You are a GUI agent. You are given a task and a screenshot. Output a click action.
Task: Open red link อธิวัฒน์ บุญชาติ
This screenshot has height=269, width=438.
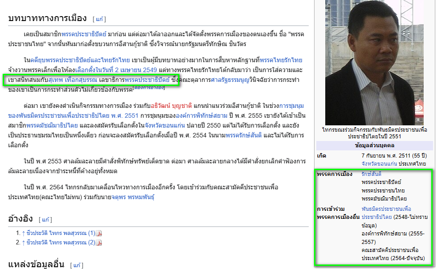171,106
